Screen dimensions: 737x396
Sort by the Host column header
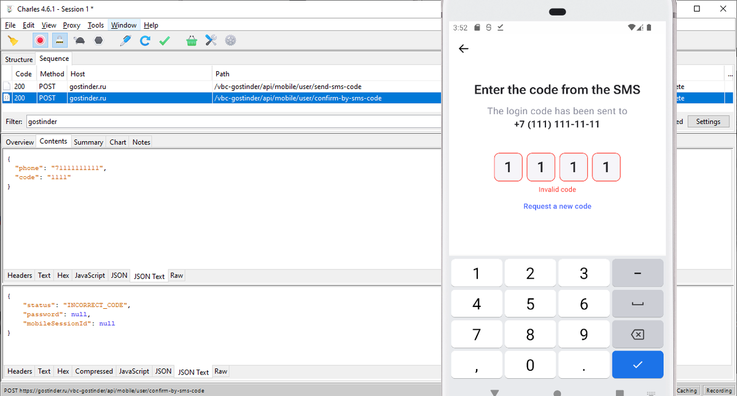coord(139,74)
